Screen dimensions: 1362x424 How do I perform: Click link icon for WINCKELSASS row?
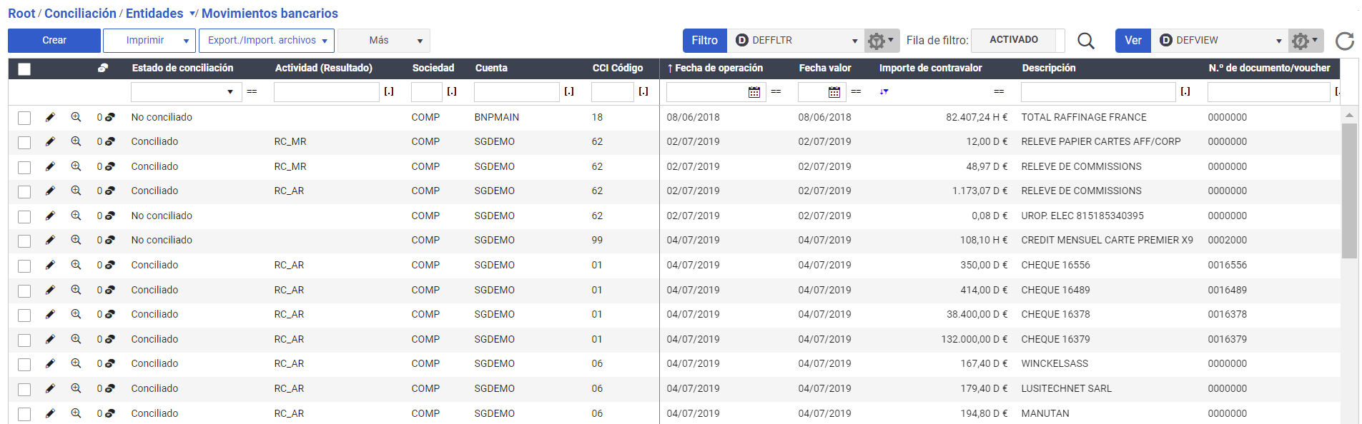109,364
